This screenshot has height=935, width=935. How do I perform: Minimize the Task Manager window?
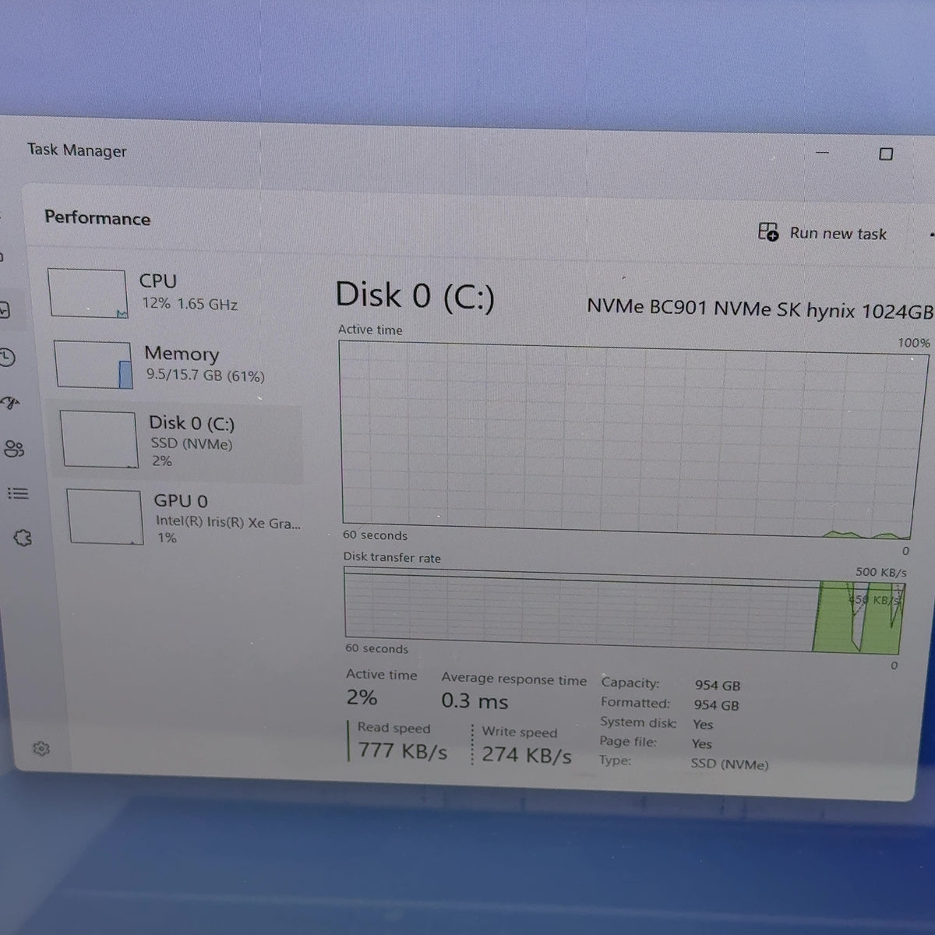click(x=822, y=153)
